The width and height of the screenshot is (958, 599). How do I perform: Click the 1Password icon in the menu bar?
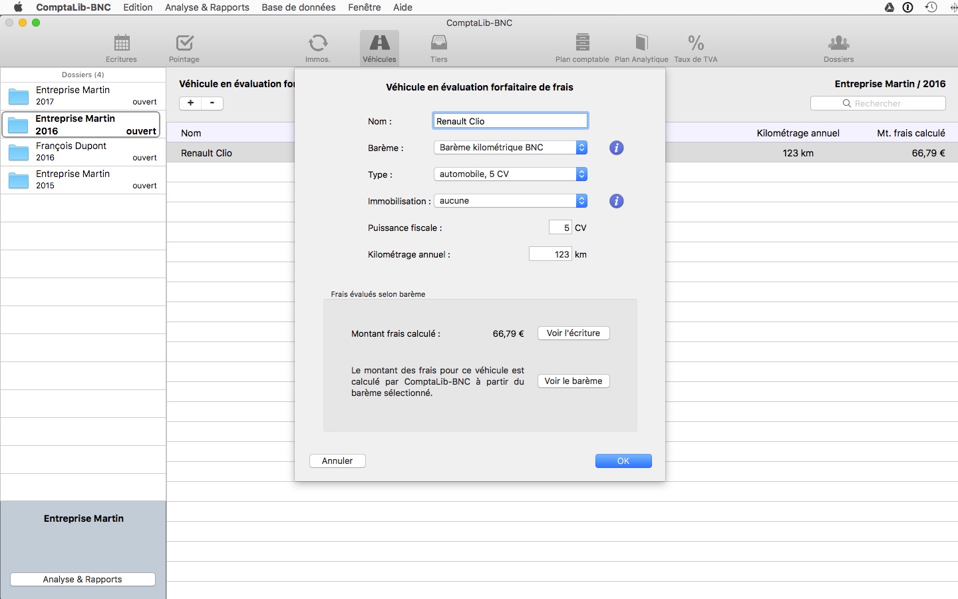click(x=908, y=7)
